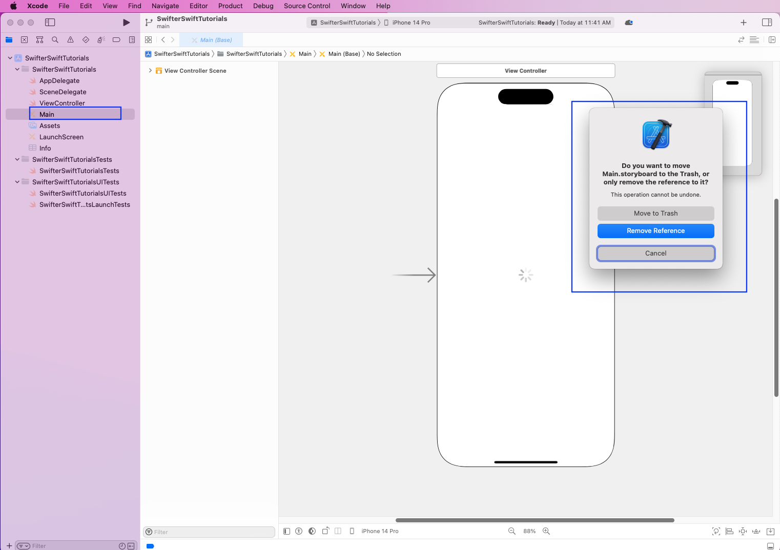Toggle the inspector panel button
The image size is (780, 550).
[767, 23]
